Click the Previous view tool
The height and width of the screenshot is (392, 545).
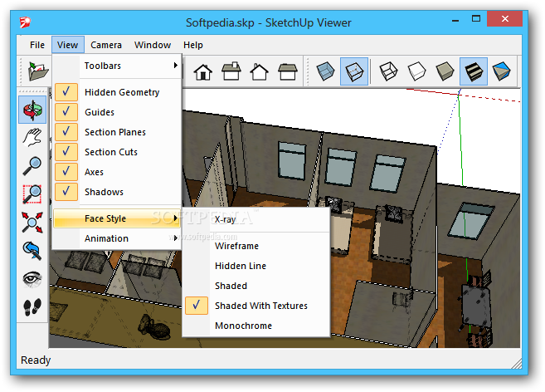click(x=32, y=251)
